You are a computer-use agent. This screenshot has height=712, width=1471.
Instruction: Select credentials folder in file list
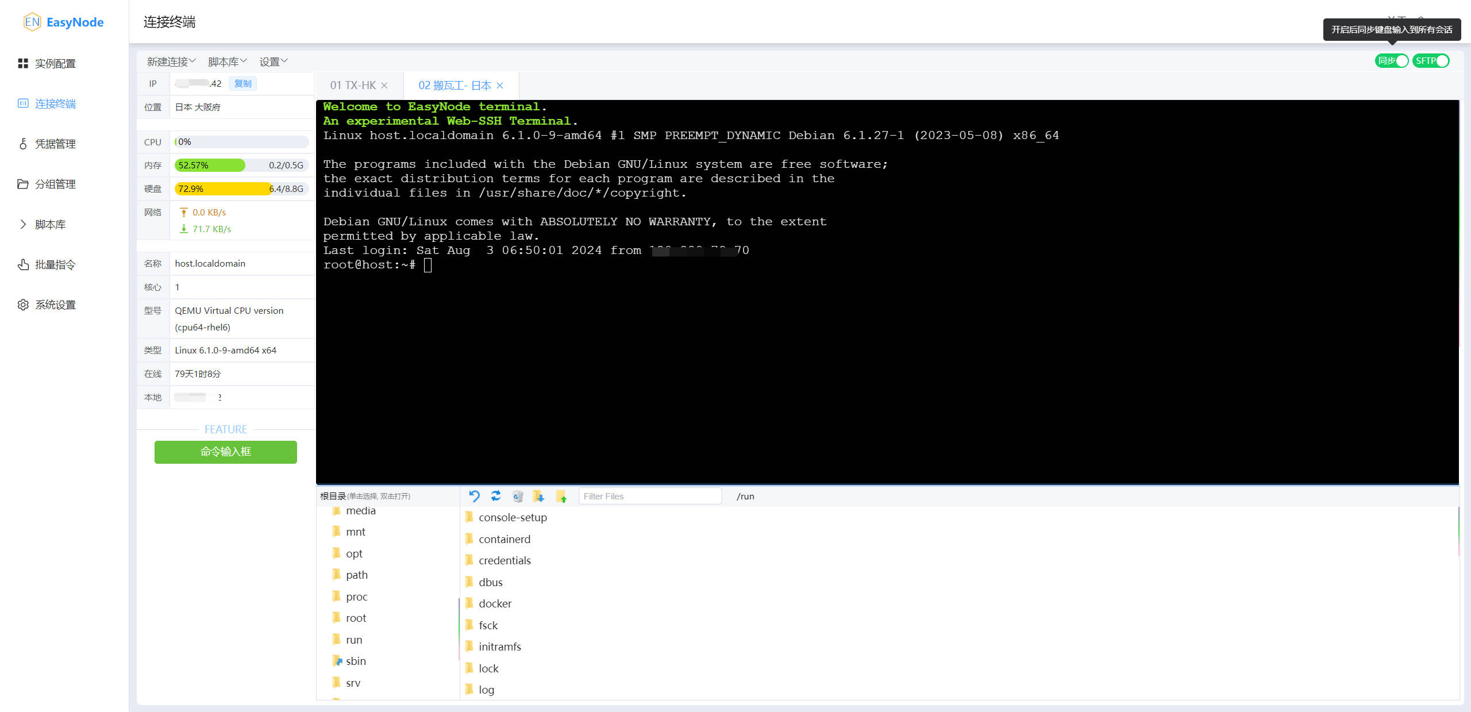pyautogui.click(x=505, y=560)
